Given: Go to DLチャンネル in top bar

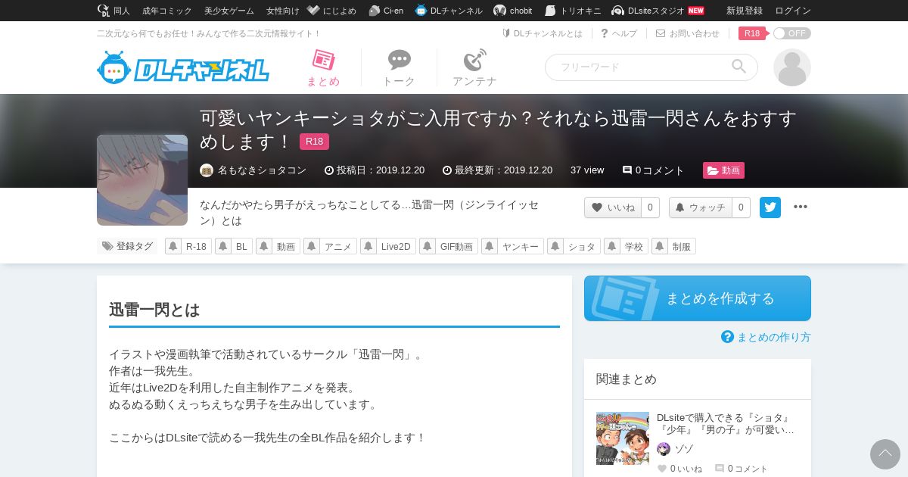Looking at the screenshot, I should 449,11.
